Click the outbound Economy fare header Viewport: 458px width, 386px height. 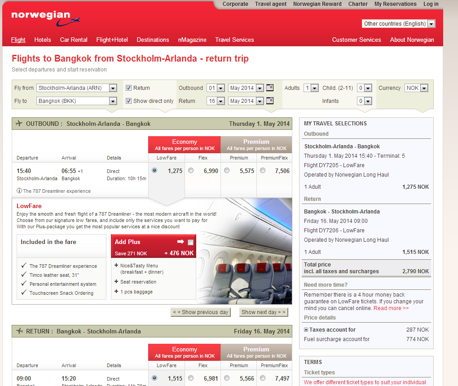pyautogui.click(x=185, y=145)
